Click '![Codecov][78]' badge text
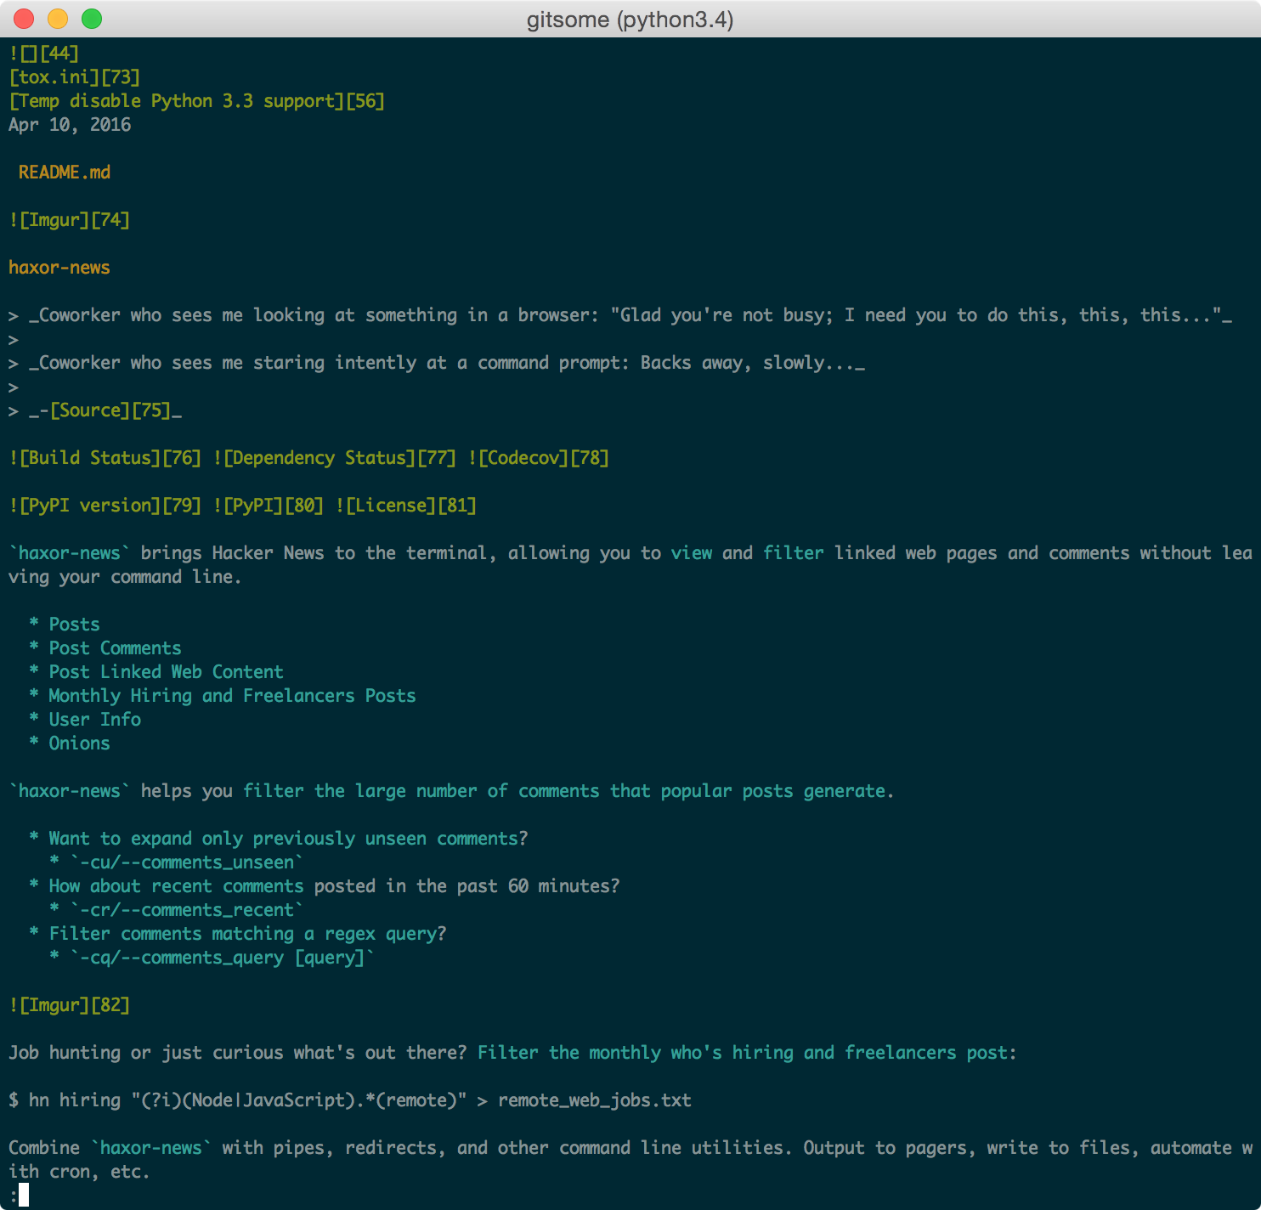 click(539, 458)
